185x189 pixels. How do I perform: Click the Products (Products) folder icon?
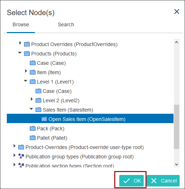coord(27,54)
